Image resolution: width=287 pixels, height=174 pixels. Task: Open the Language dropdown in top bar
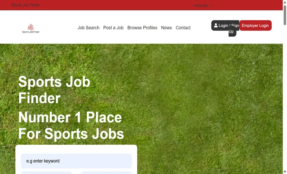point(203,5)
